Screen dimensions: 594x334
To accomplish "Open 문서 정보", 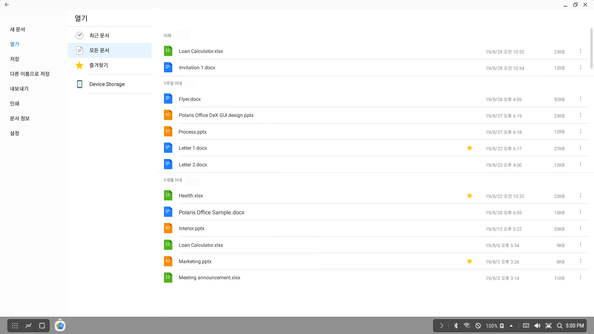I will pyautogui.click(x=20, y=118).
